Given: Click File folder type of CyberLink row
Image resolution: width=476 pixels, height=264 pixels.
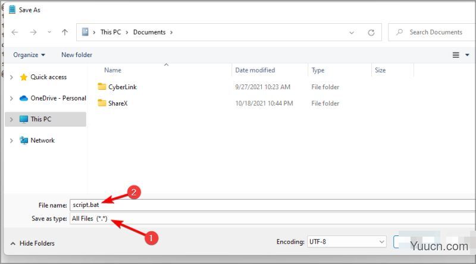Looking at the screenshot, I should point(325,87).
